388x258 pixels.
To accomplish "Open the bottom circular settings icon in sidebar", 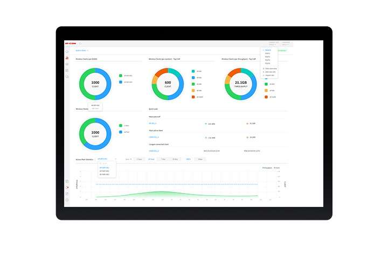I will (x=67, y=200).
